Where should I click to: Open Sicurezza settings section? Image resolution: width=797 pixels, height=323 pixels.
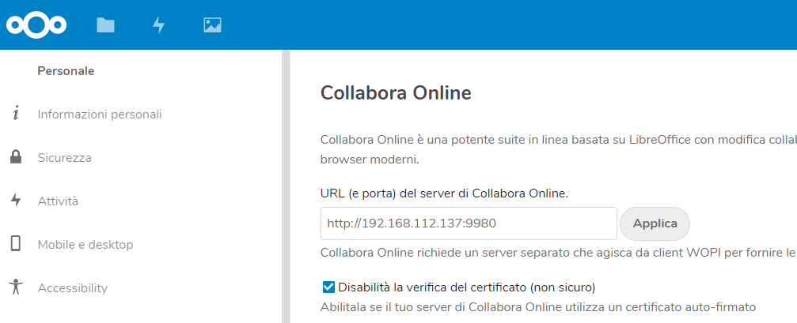[x=65, y=158]
